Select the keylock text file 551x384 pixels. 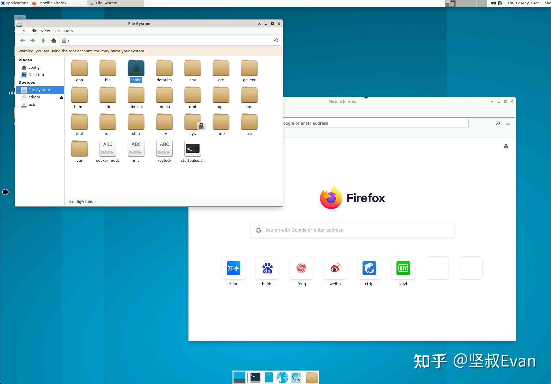(164, 151)
